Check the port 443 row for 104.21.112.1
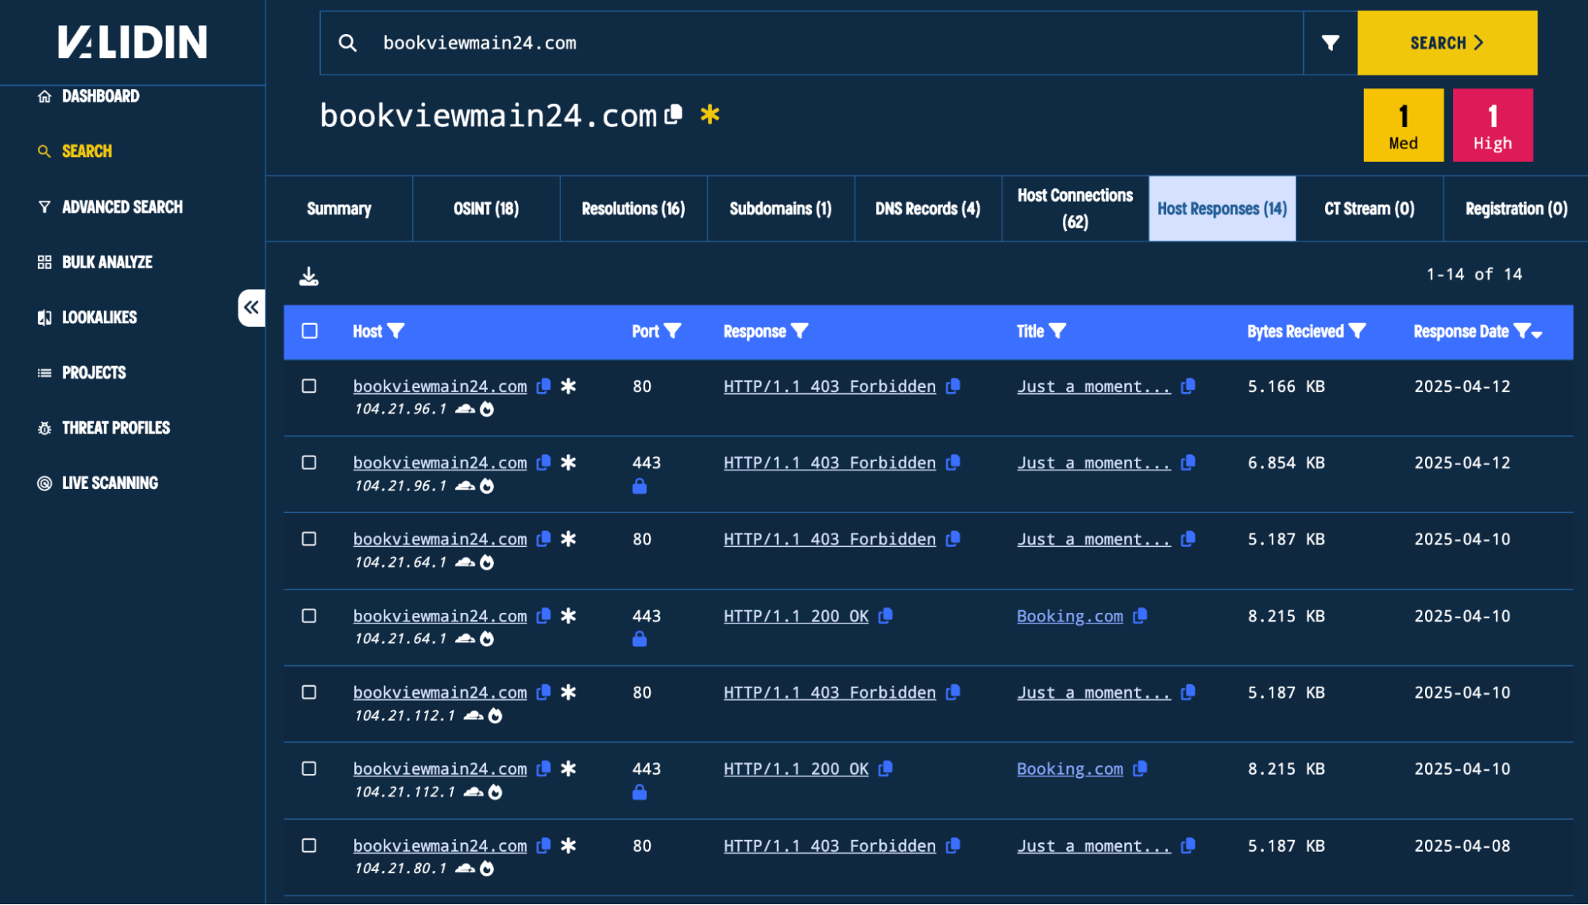 [x=310, y=768]
